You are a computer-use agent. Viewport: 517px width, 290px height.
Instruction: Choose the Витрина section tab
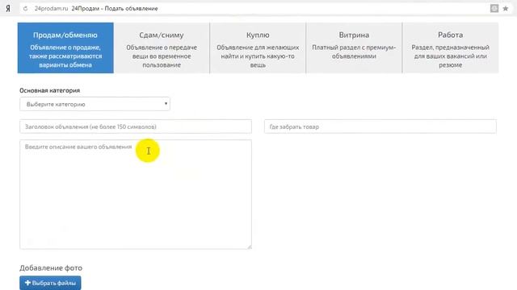click(354, 48)
